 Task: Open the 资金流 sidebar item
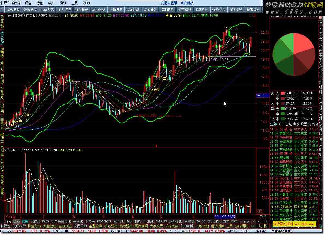(x=2, y=108)
